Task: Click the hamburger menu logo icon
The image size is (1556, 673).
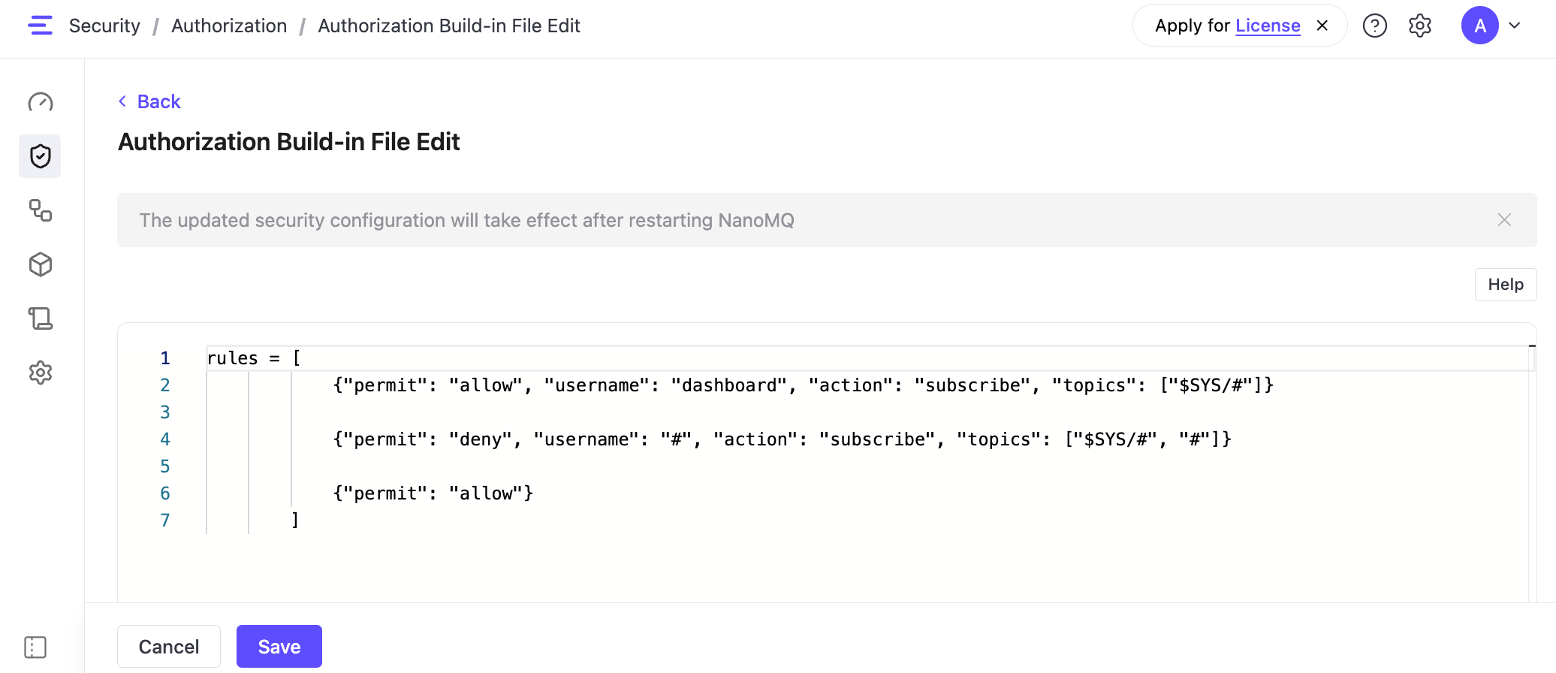Action: 40,26
